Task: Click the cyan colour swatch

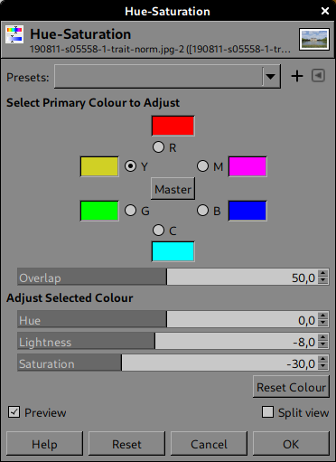Action: click(x=173, y=251)
